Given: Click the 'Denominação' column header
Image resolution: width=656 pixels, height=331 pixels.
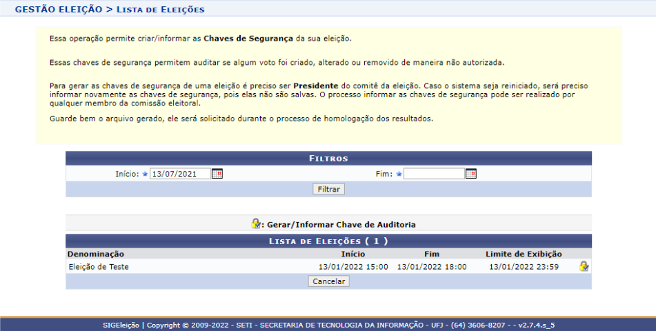Looking at the screenshot, I should coord(96,254).
